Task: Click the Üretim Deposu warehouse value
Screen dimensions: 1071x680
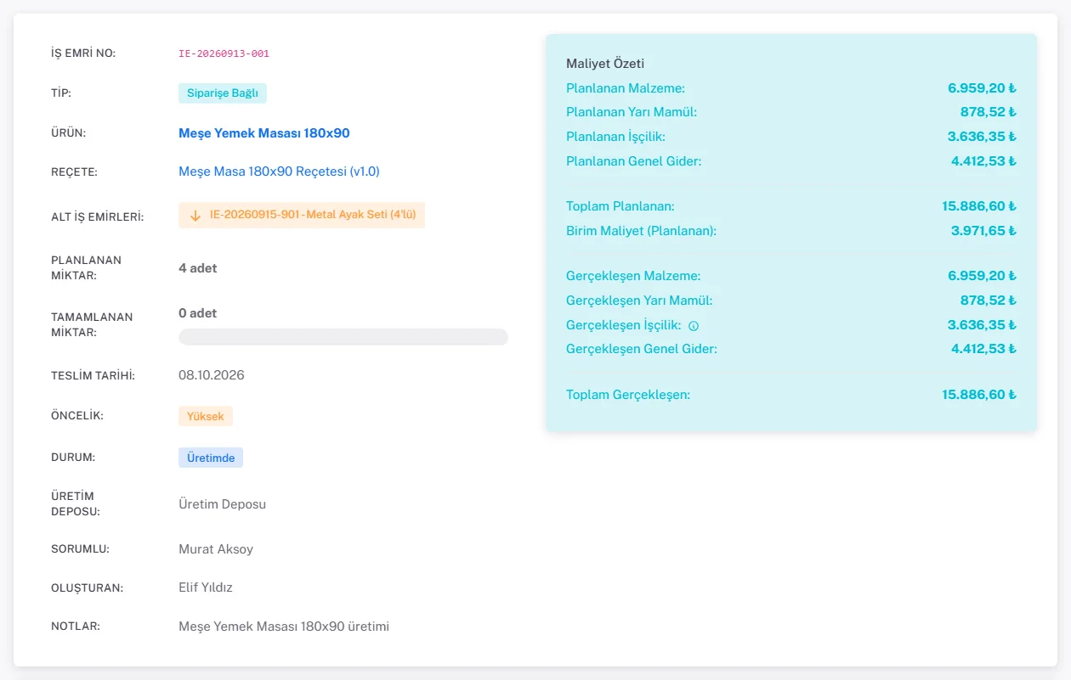Action: [222, 504]
